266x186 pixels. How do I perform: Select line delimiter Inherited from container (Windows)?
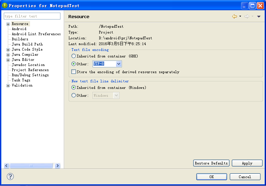coord(73,88)
